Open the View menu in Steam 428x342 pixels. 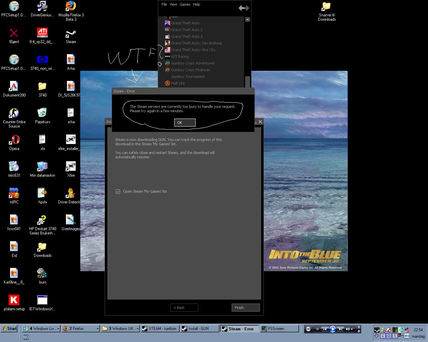(x=173, y=4)
